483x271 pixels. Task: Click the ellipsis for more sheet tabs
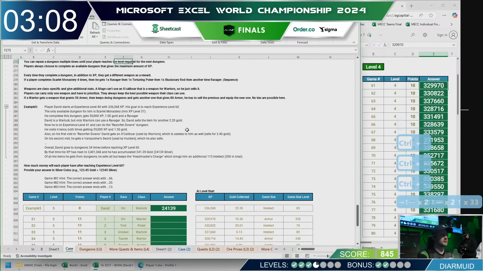[276, 249]
